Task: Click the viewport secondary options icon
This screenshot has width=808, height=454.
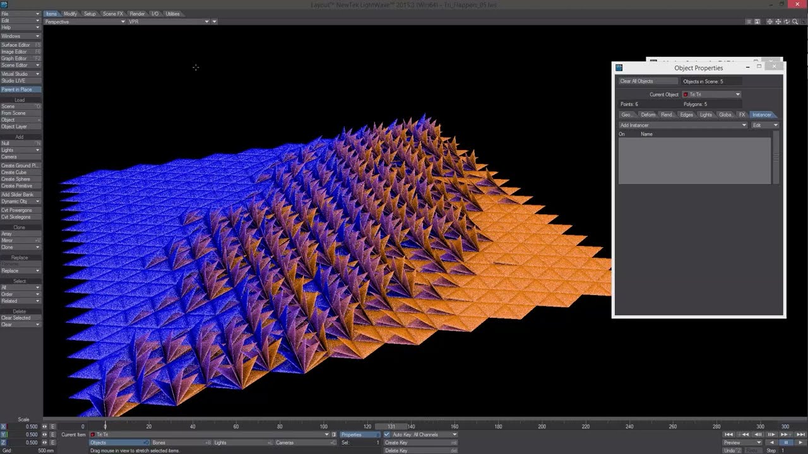Action: [x=757, y=21]
